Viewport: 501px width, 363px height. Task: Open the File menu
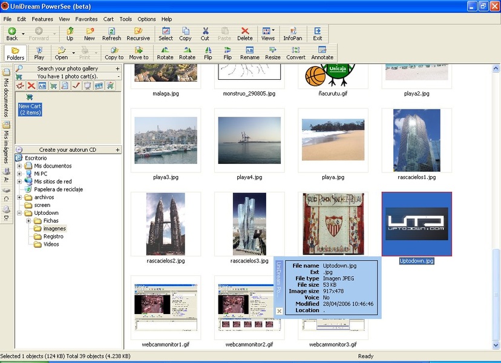[7, 19]
